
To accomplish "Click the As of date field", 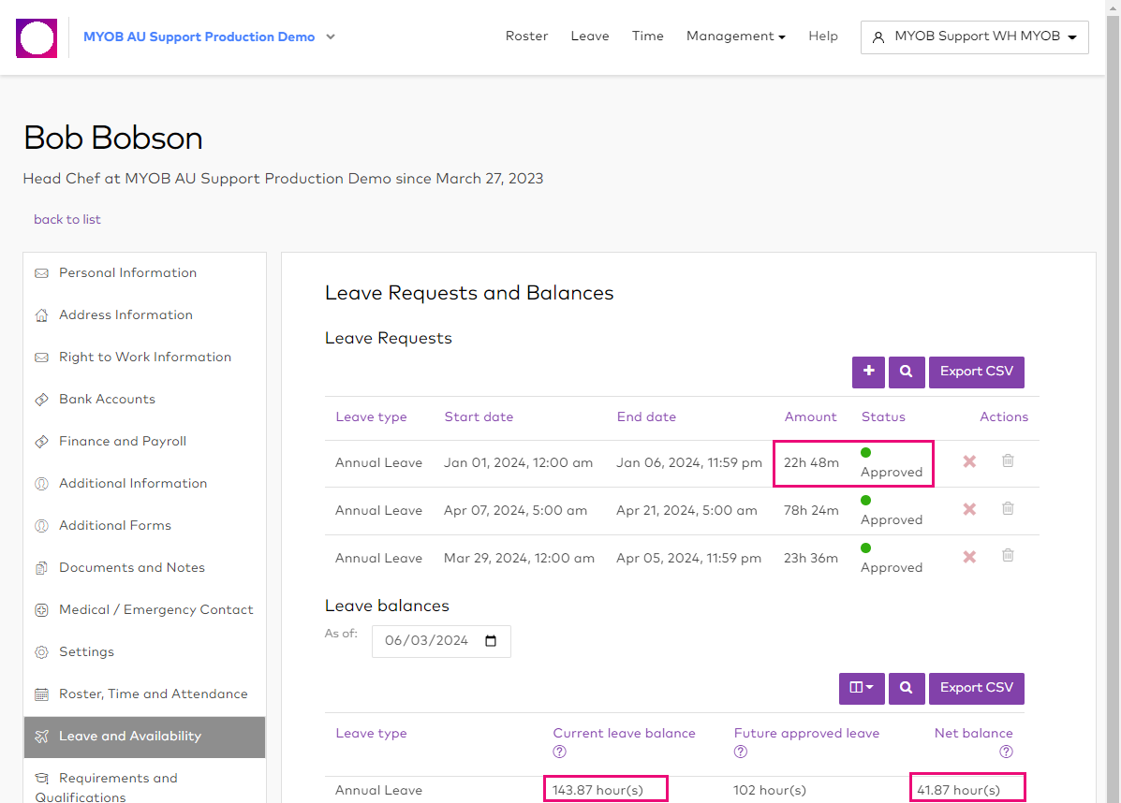I will (x=440, y=641).
